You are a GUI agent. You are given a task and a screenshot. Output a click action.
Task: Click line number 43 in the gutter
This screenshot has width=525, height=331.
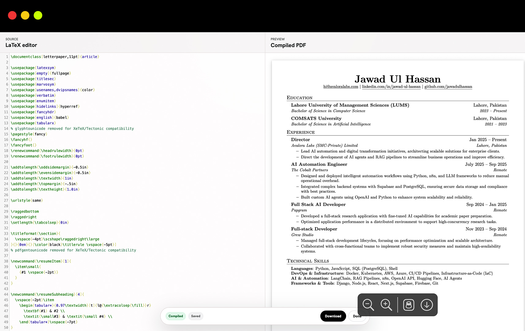(6, 289)
